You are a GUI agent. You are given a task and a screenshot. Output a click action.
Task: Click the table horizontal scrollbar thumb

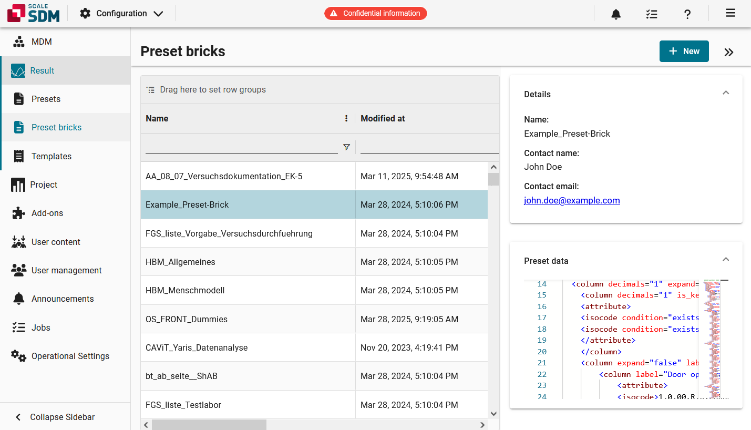coord(209,425)
